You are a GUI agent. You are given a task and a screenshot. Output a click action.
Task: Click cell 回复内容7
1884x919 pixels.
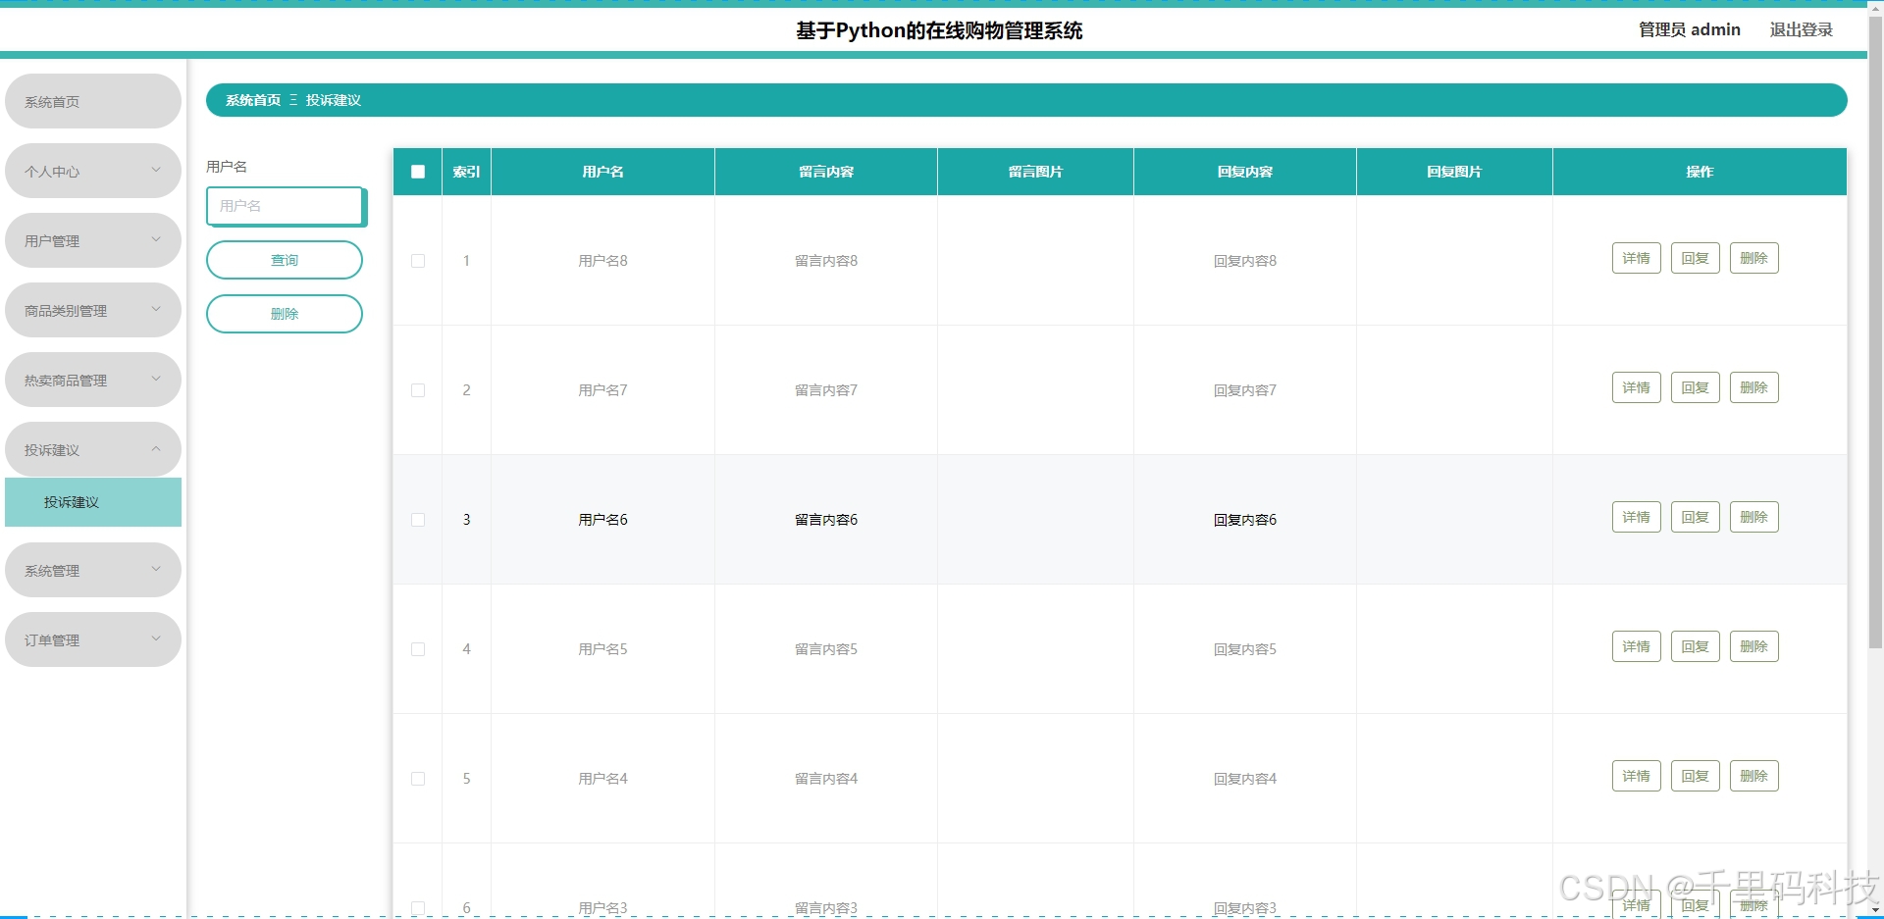pyautogui.click(x=1245, y=390)
